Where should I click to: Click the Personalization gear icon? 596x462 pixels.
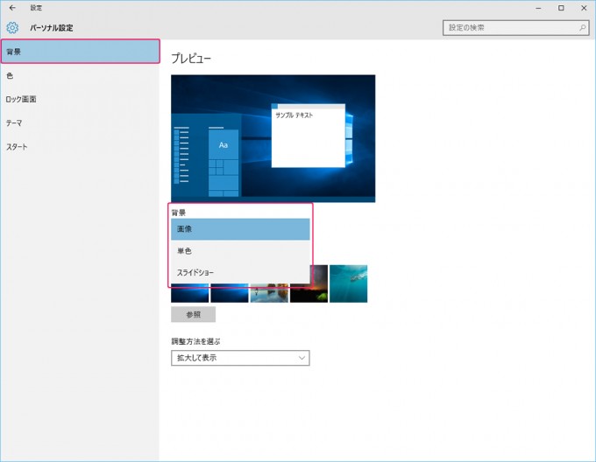coord(12,28)
